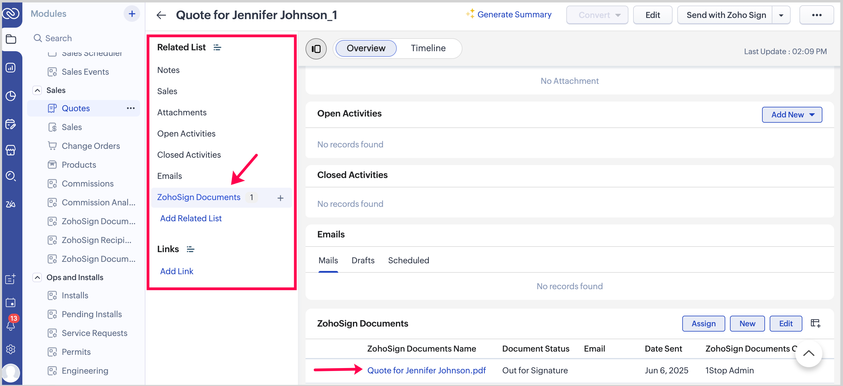Toggle the side panel collapse button

tap(316, 49)
